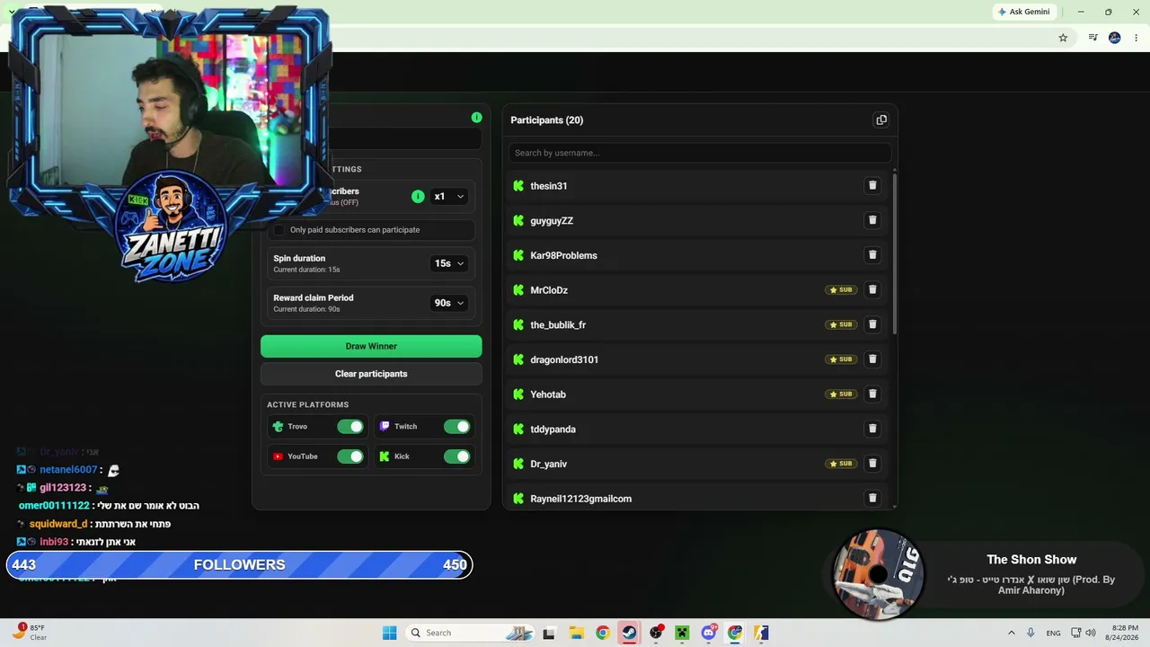Open the ENG language selector in the tray
Screen dimensions: 1150x647
point(1053,633)
